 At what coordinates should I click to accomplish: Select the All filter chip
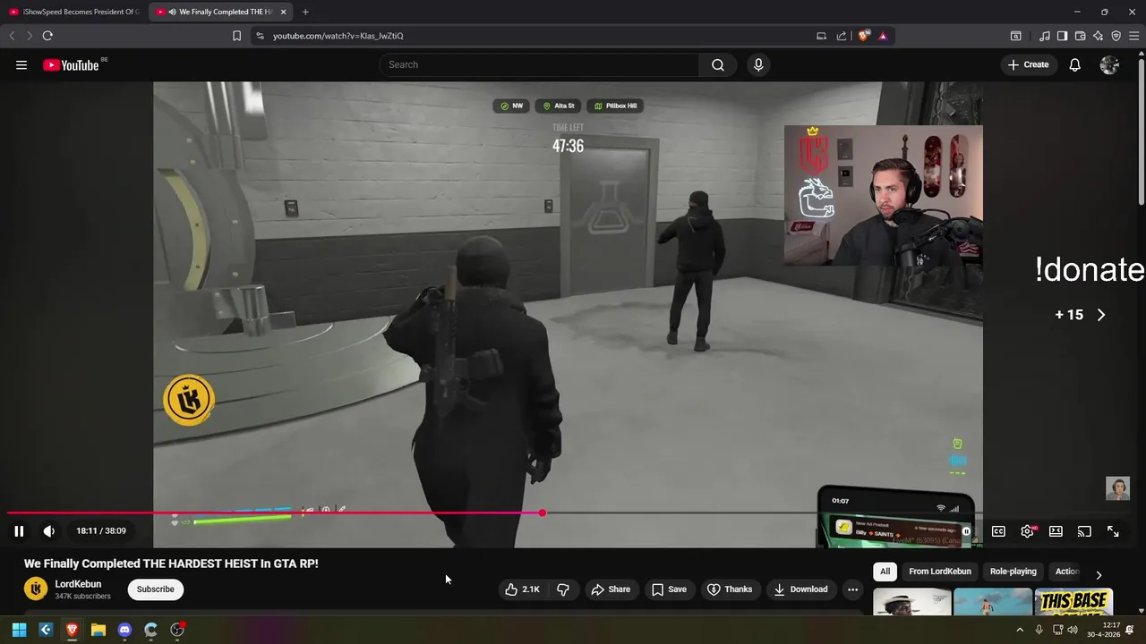tap(885, 572)
